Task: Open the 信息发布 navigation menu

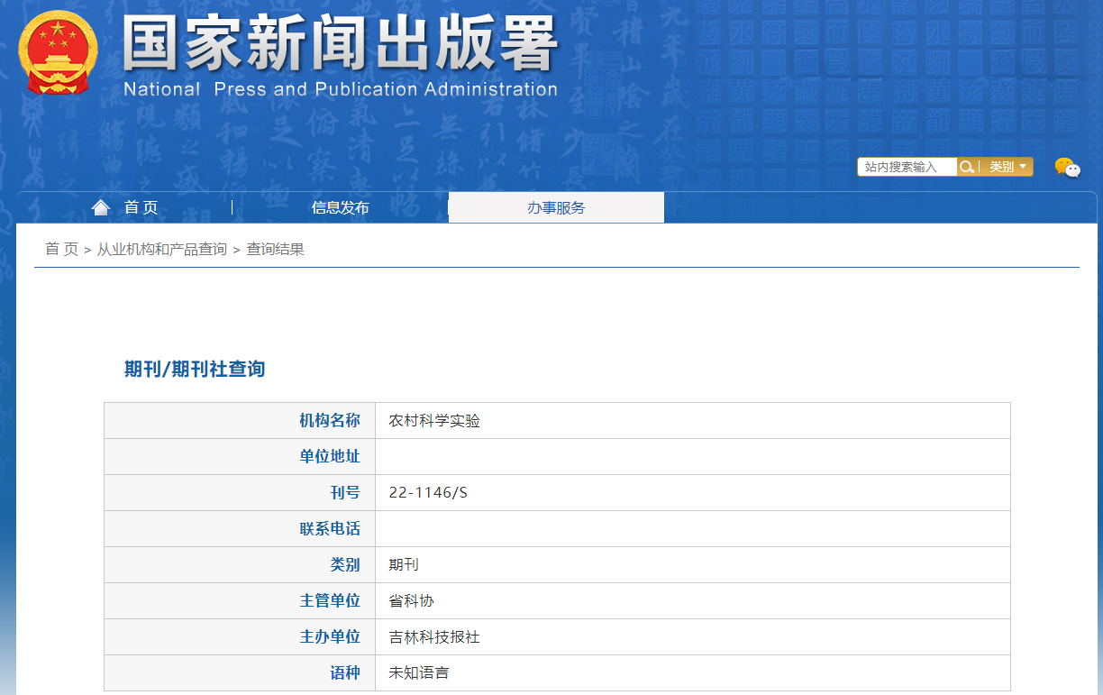Action: pyautogui.click(x=340, y=207)
